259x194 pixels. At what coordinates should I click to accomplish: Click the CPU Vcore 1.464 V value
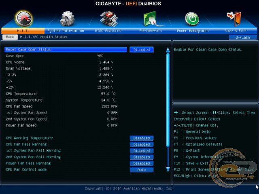point(106,62)
